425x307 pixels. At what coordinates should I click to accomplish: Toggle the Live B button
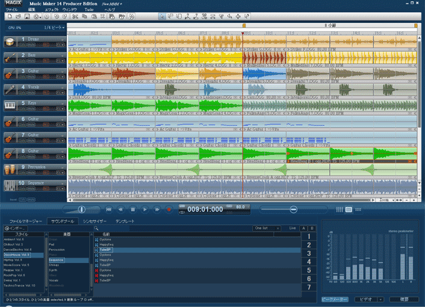(312, 229)
